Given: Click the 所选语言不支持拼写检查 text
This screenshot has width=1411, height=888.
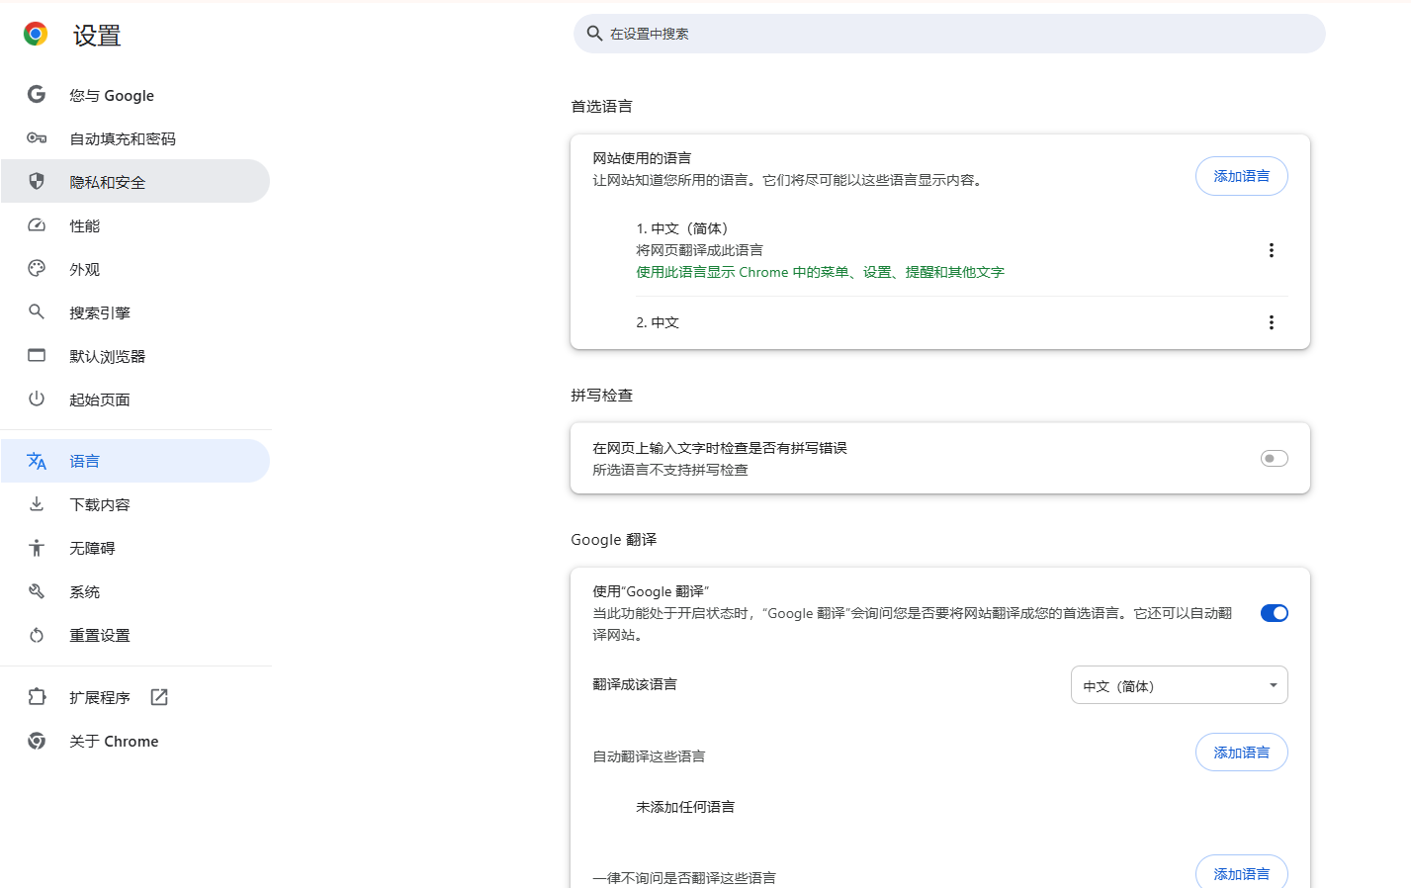Looking at the screenshot, I should 670,470.
